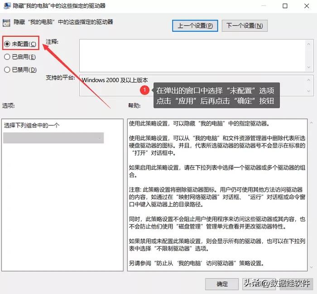Open the 选择下列组合中的一个 dropdown list
Viewport: 317px width, 294px height.
[x=53, y=138]
